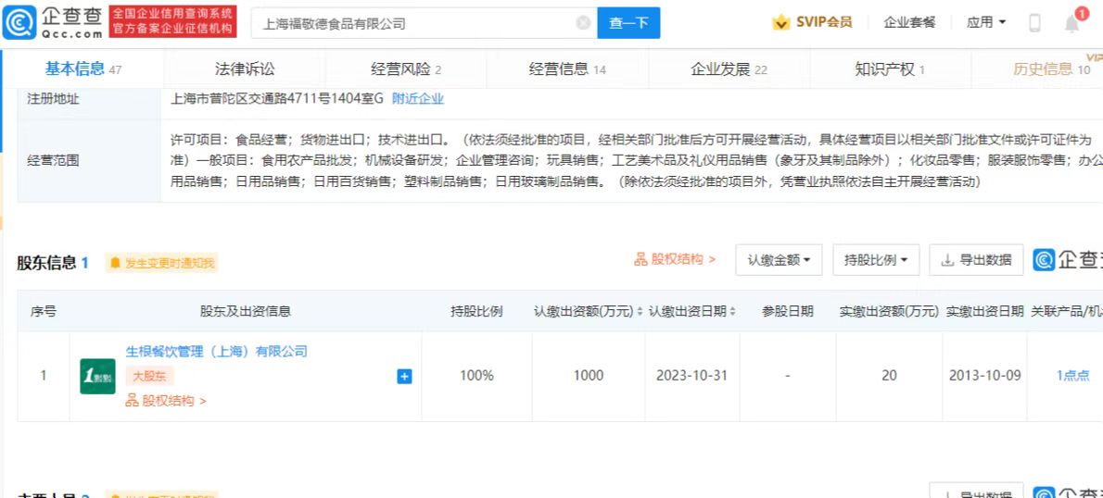The height and width of the screenshot is (498, 1103).
Task: Click the 实缴出资日期 column header
Action: (x=984, y=311)
